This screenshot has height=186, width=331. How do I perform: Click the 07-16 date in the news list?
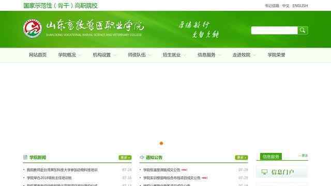[x=127, y=178]
